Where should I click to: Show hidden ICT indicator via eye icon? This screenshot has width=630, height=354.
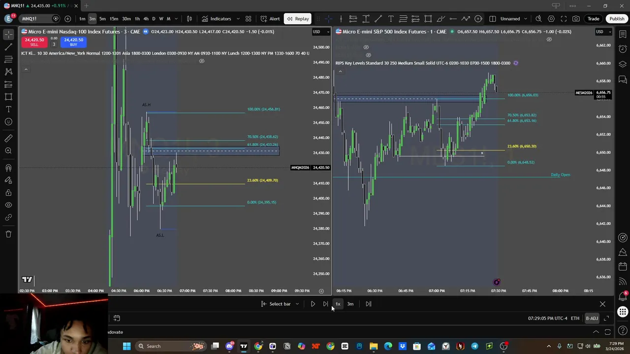click(201, 61)
